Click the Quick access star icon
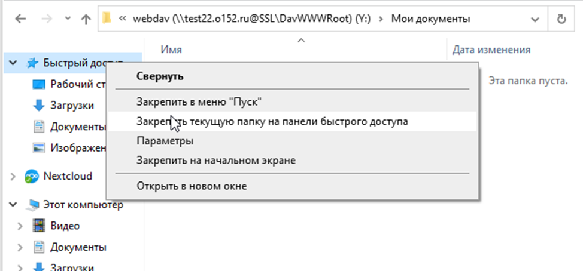Screen dimensions: 583x271 point(32,63)
